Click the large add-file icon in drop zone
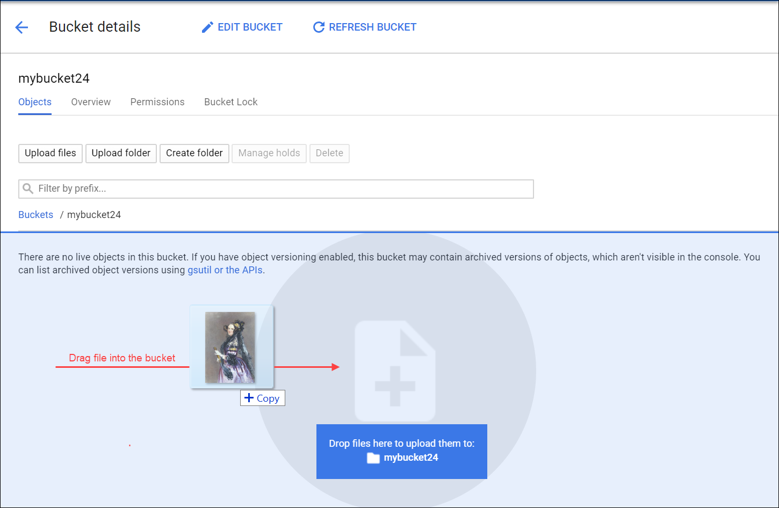The width and height of the screenshot is (779, 508). (395, 371)
